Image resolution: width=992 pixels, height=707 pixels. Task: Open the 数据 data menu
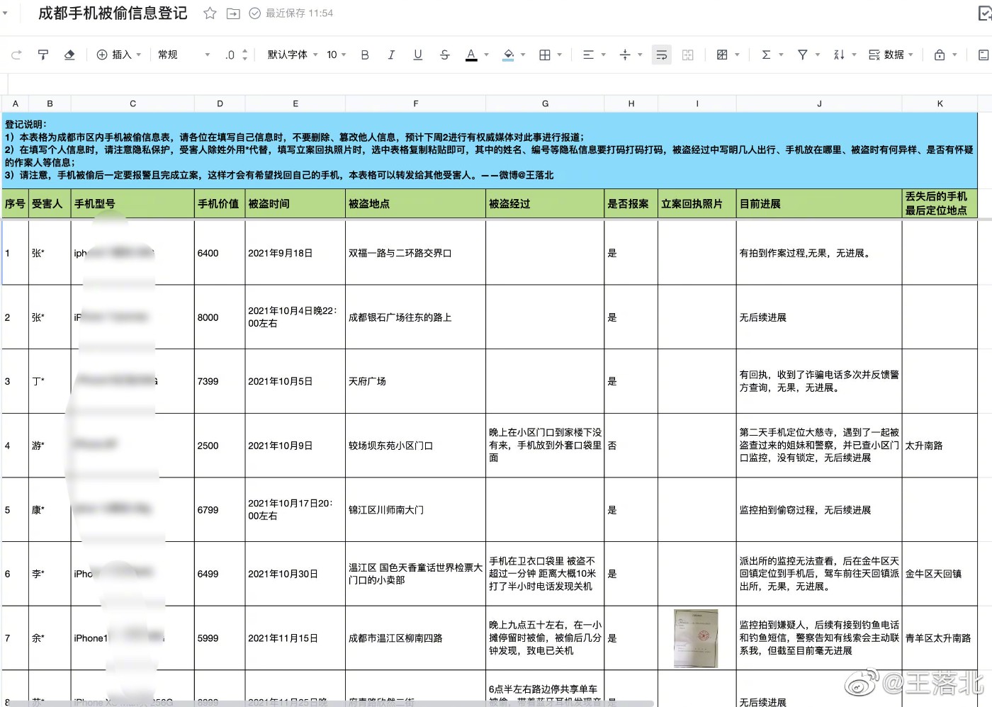891,55
